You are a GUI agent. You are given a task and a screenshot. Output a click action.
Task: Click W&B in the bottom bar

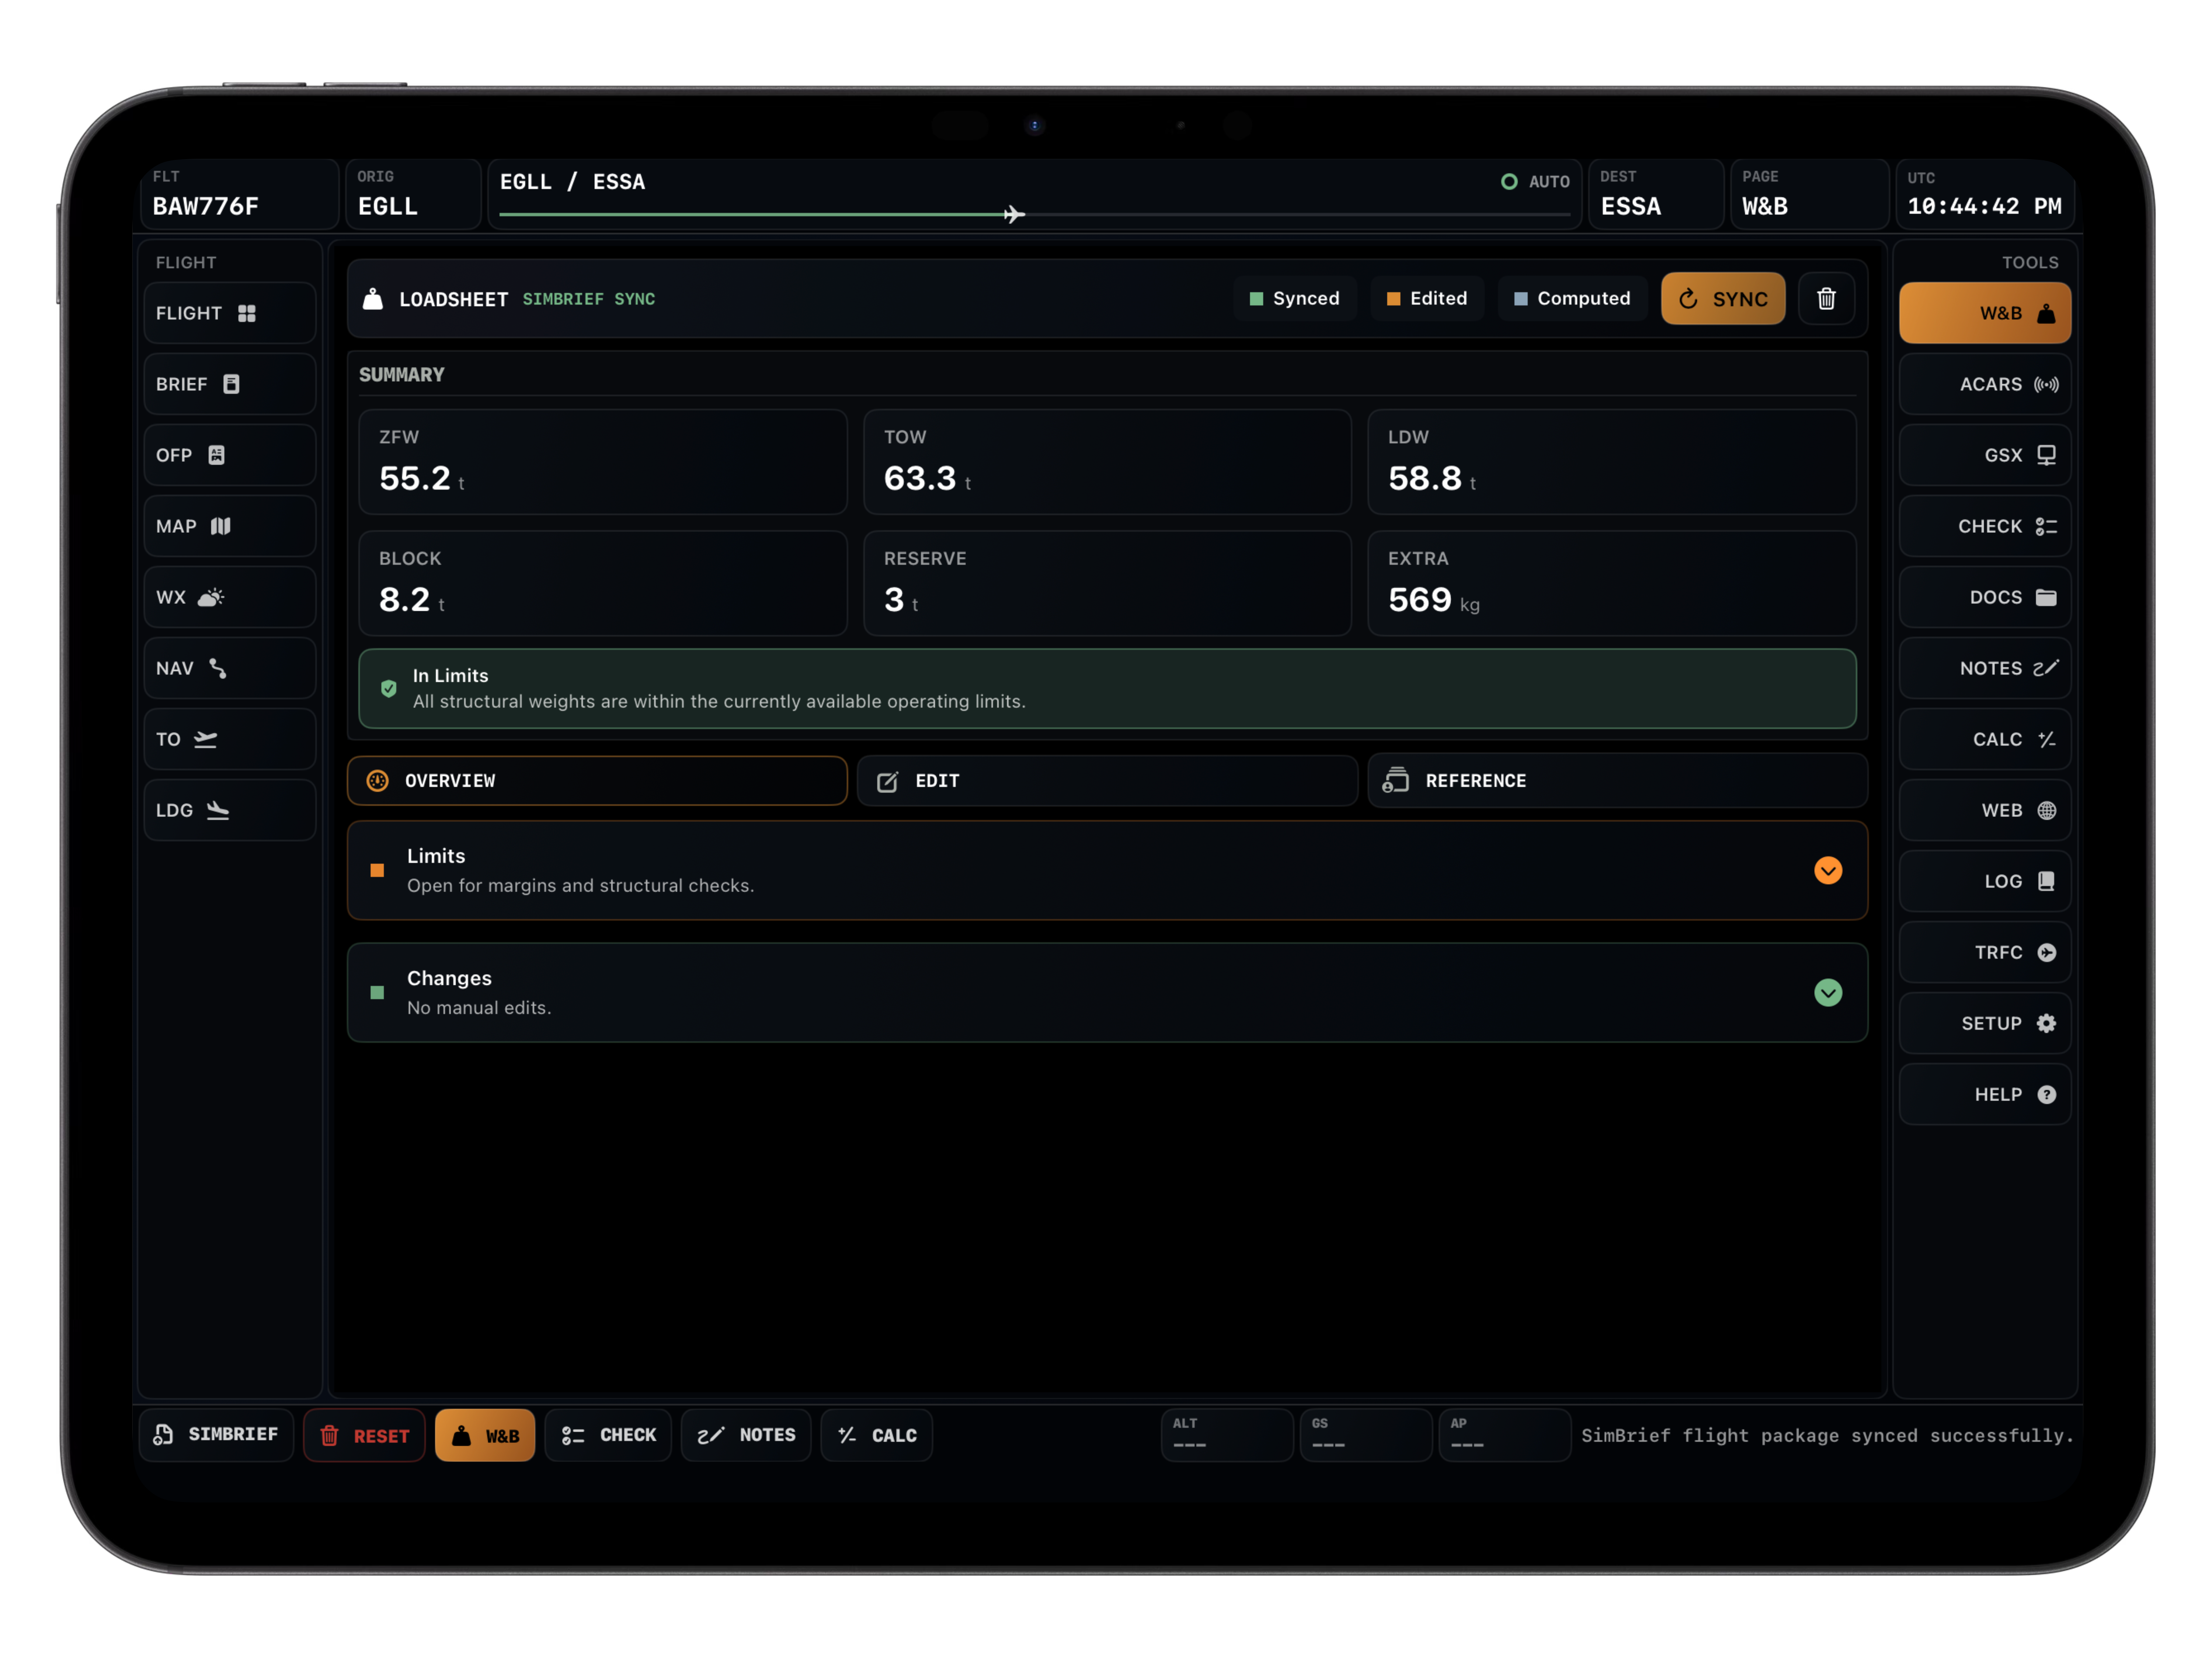tap(485, 1435)
